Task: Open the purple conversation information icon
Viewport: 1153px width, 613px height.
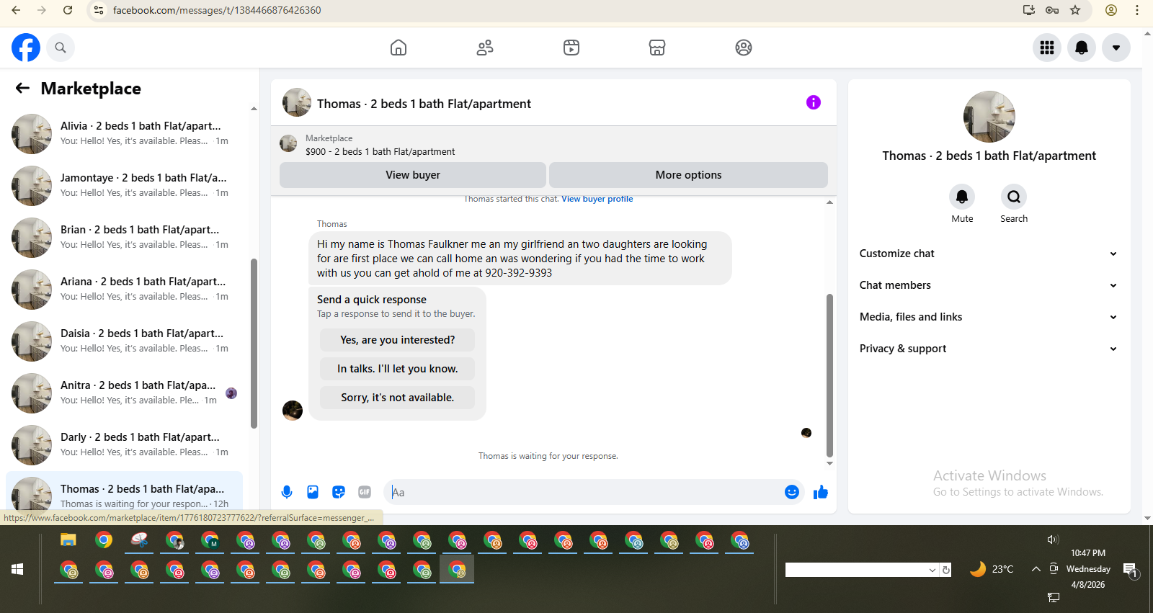Action: pos(814,102)
